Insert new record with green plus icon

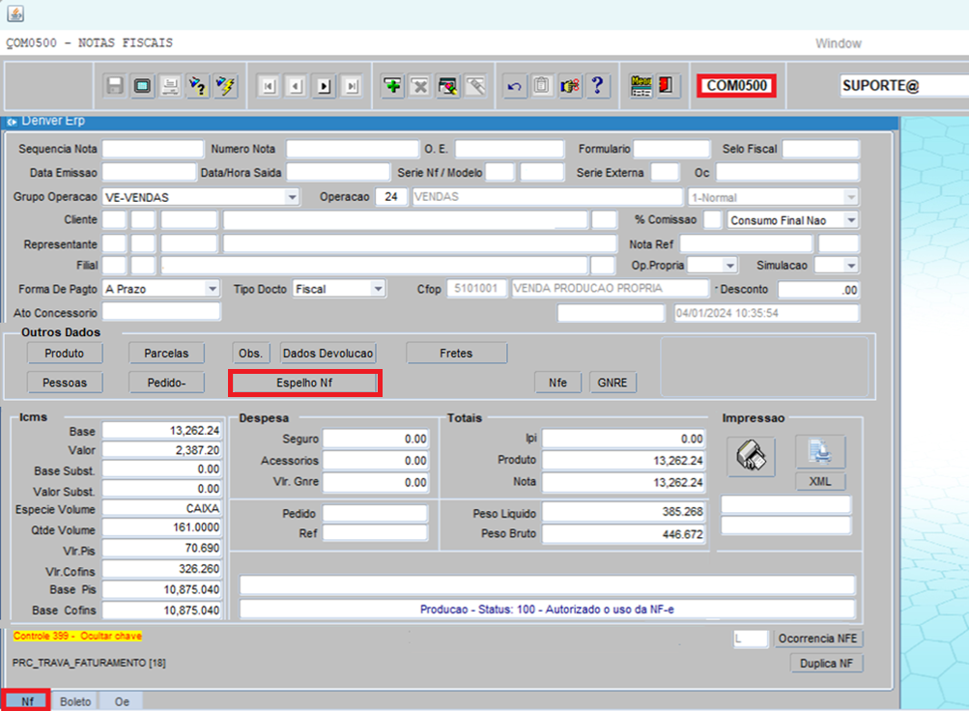392,86
